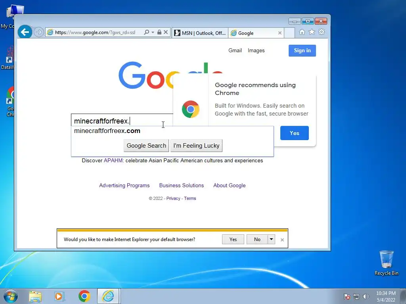Maximize the Internet Explorer window

[x=308, y=21]
